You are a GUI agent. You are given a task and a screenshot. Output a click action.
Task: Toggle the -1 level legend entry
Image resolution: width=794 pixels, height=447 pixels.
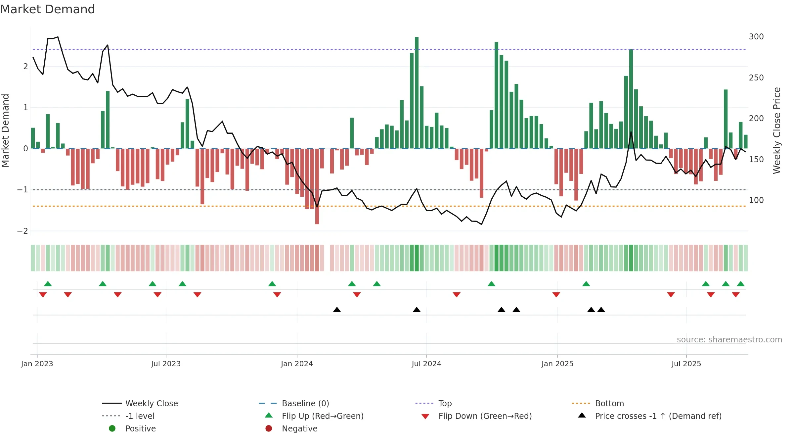(x=128, y=416)
